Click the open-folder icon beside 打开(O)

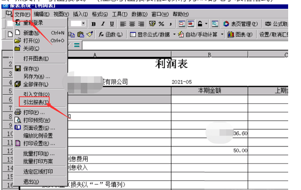tap(18, 40)
